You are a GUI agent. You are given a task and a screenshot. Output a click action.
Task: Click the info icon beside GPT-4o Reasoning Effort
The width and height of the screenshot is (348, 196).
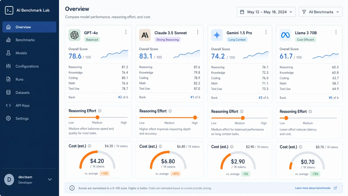(100, 111)
